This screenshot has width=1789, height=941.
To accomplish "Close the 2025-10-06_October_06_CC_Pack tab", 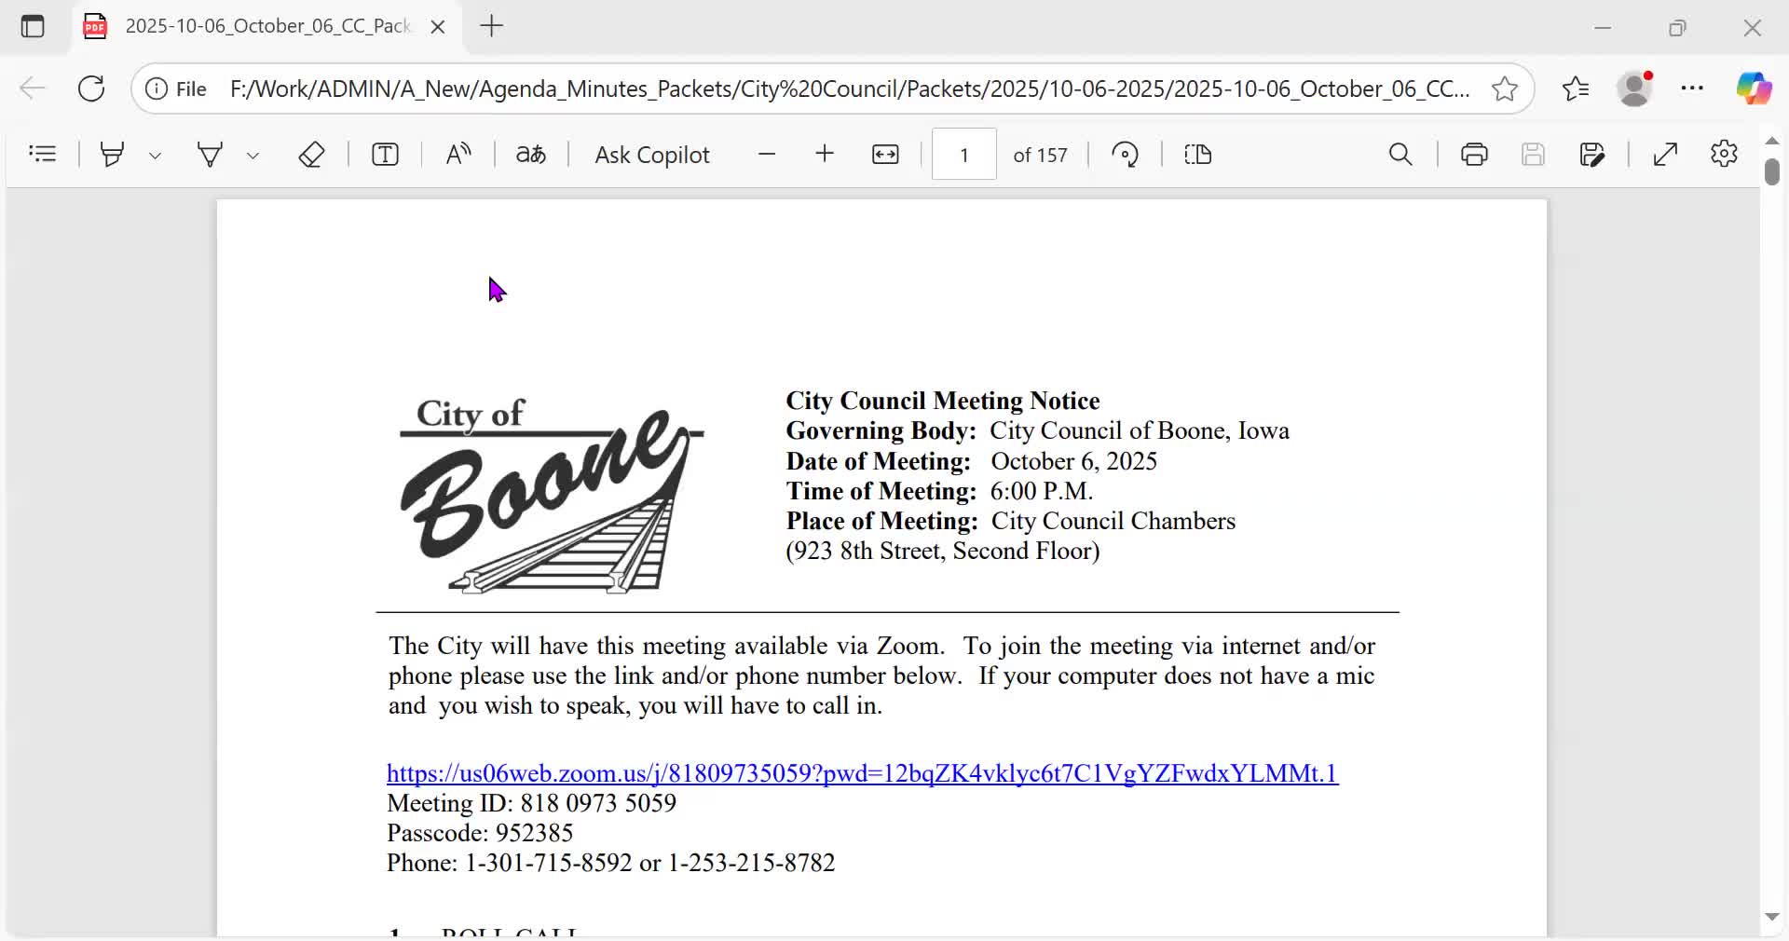I will pos(438,27).
